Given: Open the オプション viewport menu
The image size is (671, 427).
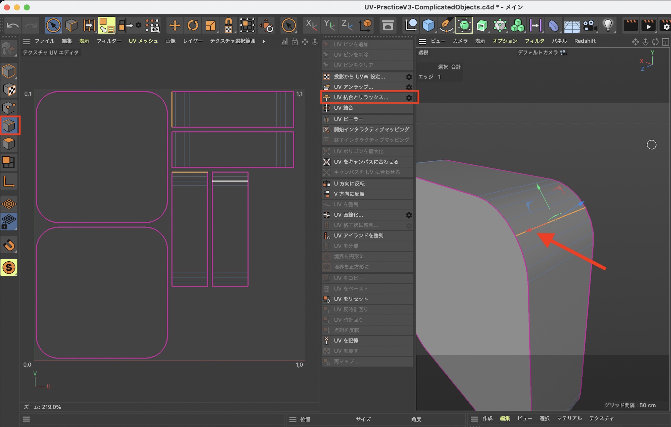Looking at the screenshot, I should tap(505, 41).
